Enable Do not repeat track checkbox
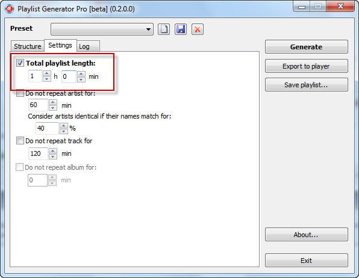The image size is (359, 278). [x=20, y=140]
